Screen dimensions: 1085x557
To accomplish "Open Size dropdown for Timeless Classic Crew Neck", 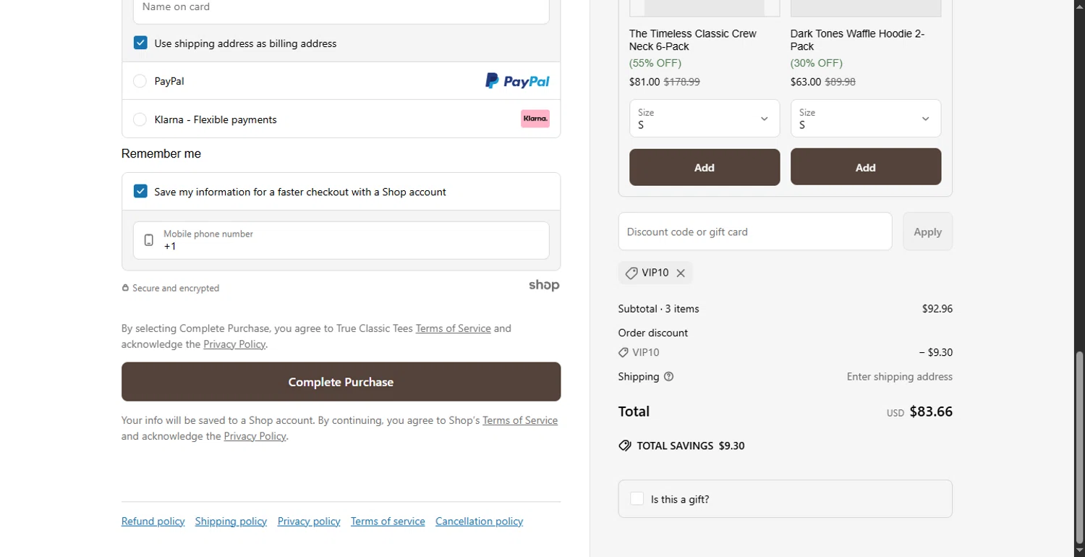I will tap(705, 119).
